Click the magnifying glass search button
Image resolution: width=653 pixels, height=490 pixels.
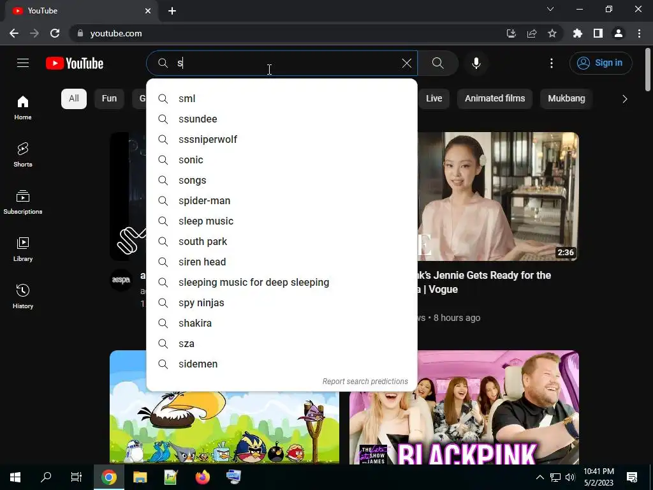[x=437, y=63]
